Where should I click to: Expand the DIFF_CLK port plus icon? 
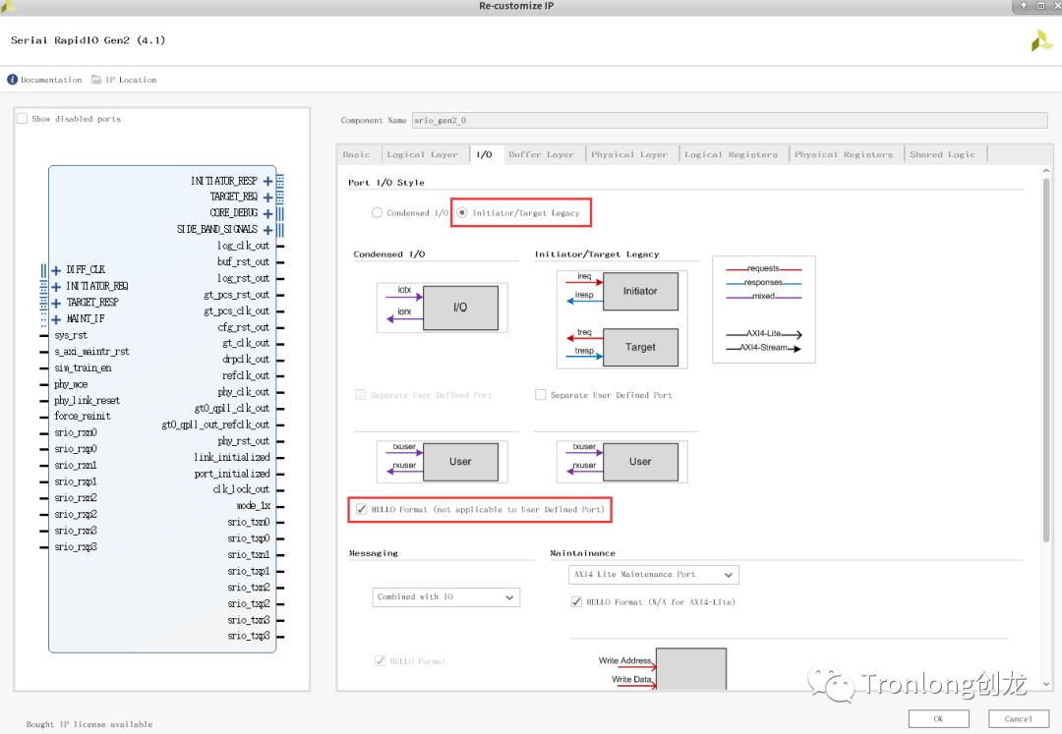pyautogui.click(x=57, y=270)
